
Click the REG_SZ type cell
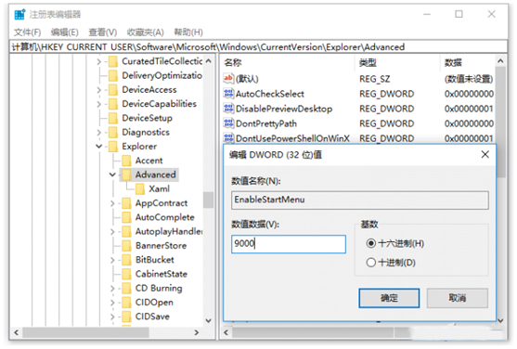[375, 79]
